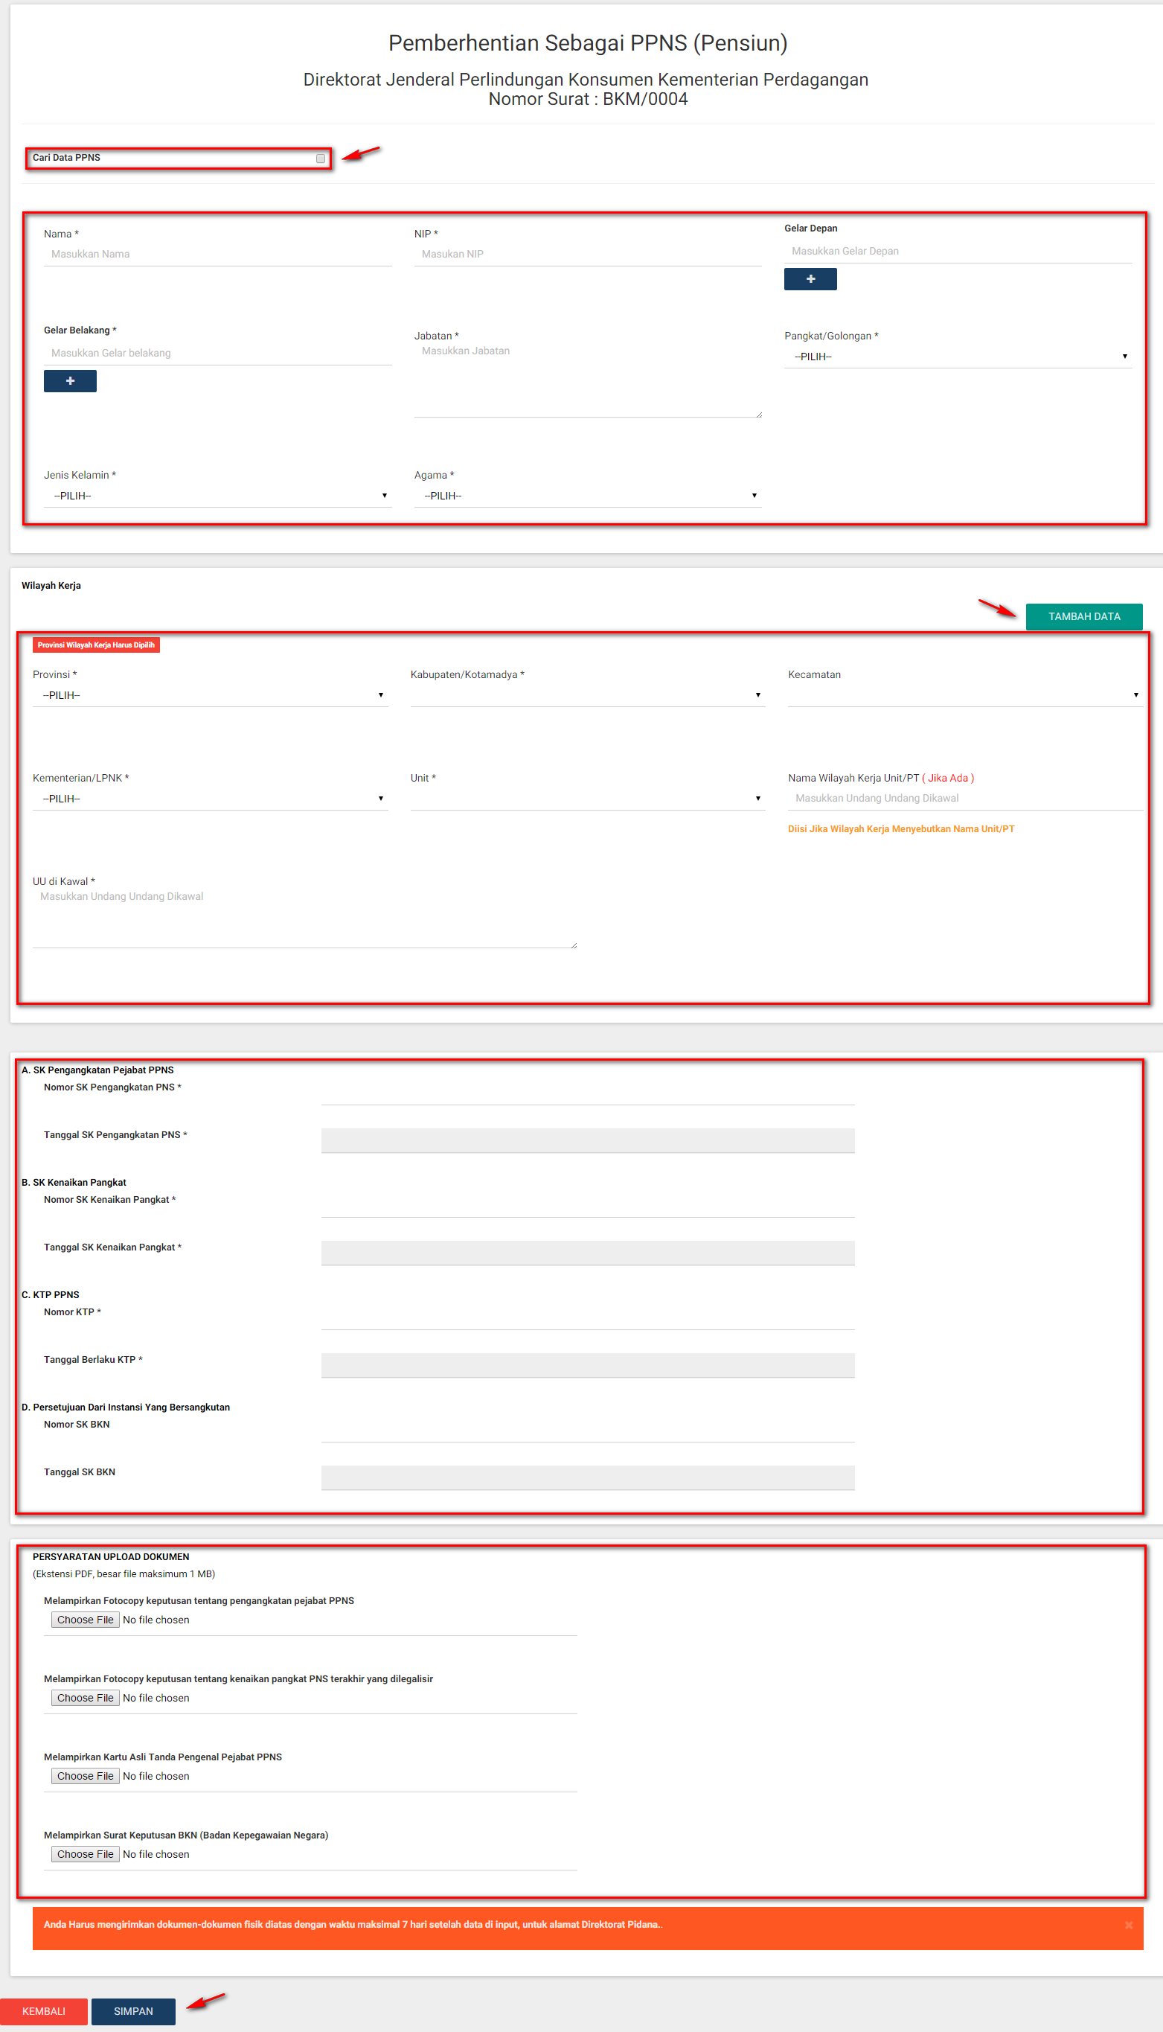Click the SIMPAN button
This screenshot has width=1163, height=2032.
(x=132, y=2010)
